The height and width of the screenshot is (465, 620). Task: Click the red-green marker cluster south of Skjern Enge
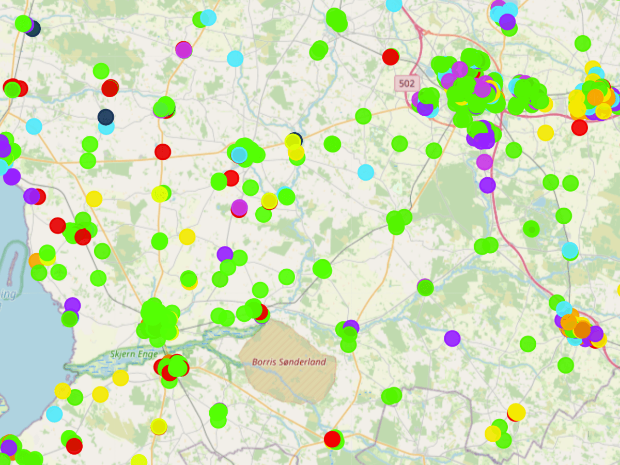pos(172,368)
